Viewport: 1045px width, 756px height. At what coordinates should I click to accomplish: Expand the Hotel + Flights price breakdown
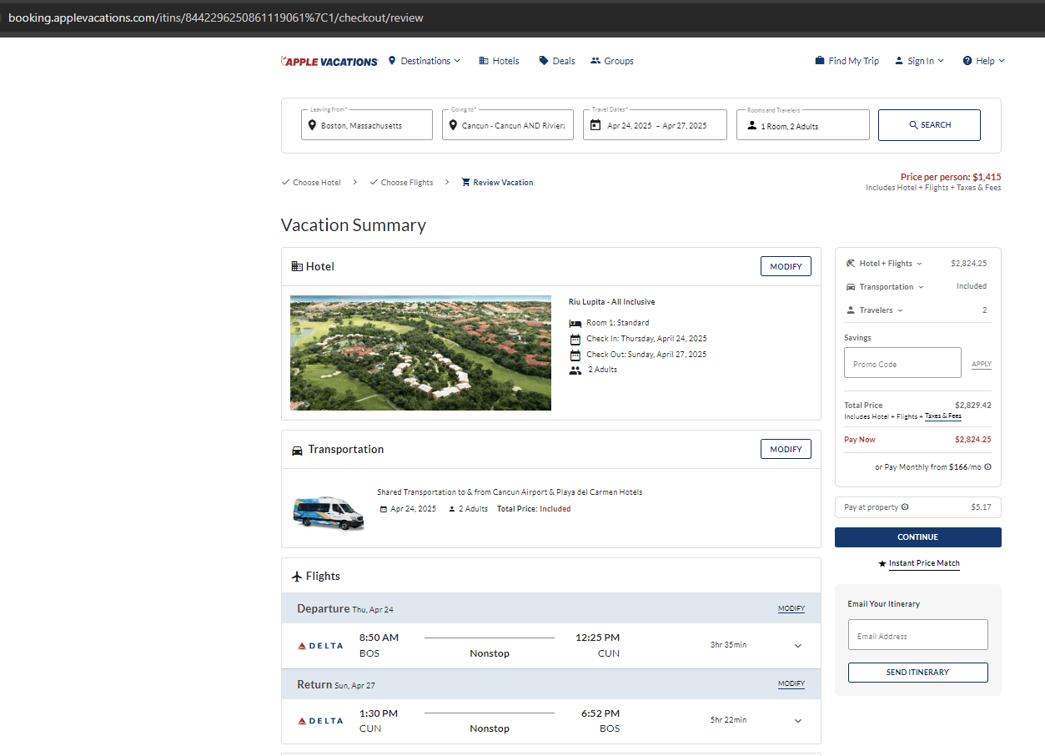(885, 264)
